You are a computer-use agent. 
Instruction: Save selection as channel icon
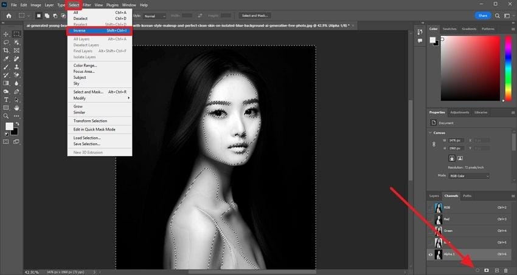click(487, 270)
